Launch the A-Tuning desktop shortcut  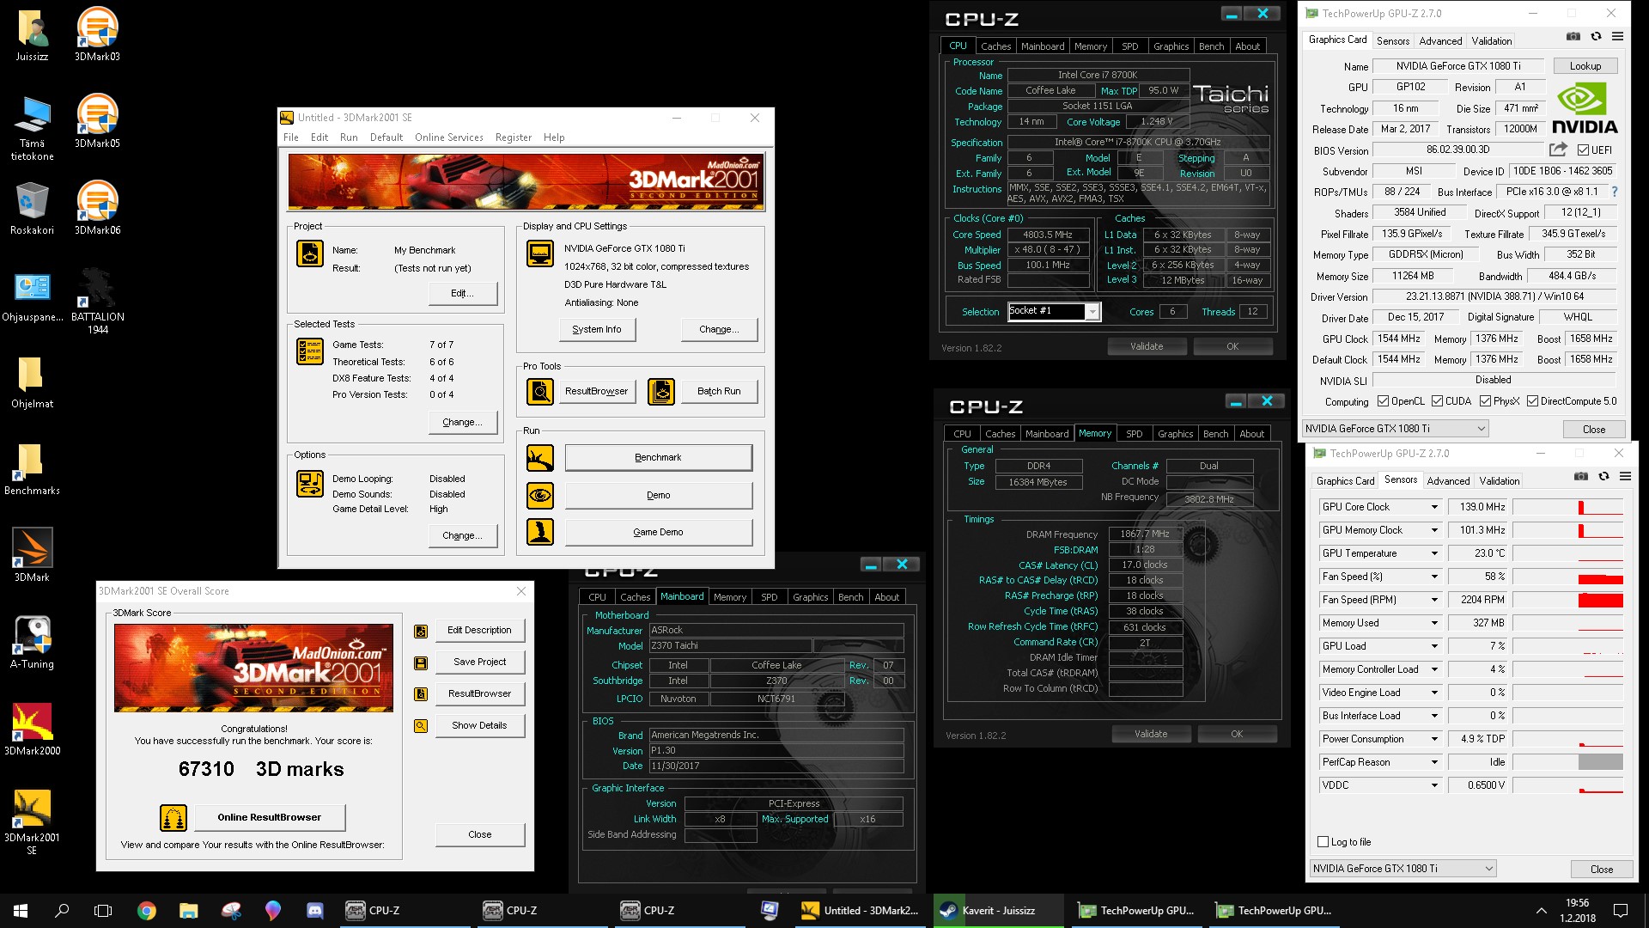click(x=32, y=642)
